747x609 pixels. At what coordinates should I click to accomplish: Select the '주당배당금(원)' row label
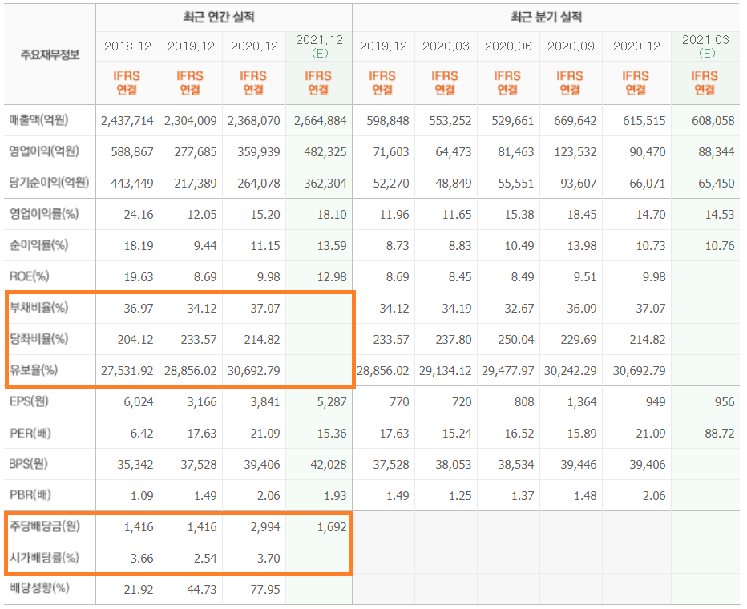click(x=45, y=526)
